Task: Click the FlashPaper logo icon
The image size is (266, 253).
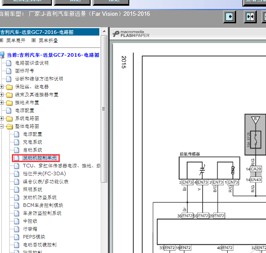Action: [x=116, y=34]
